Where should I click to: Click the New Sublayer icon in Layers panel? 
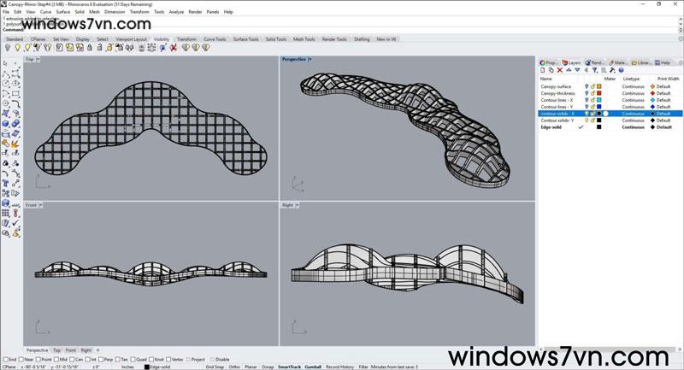[x=551, y=70]
